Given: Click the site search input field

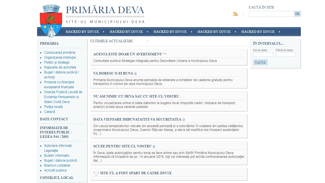Looking at the screenshot, I should point(271,14).
